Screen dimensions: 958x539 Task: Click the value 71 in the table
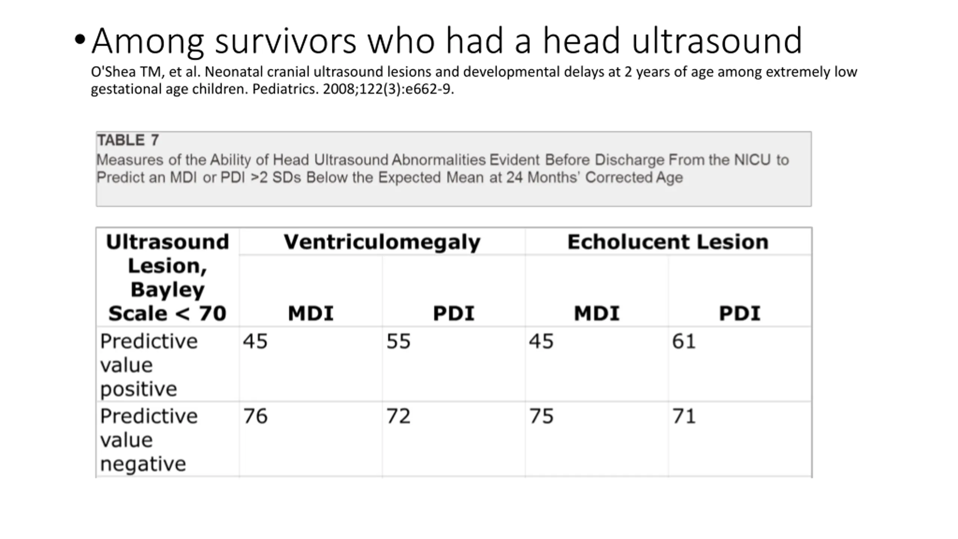(x=684, y=416)
